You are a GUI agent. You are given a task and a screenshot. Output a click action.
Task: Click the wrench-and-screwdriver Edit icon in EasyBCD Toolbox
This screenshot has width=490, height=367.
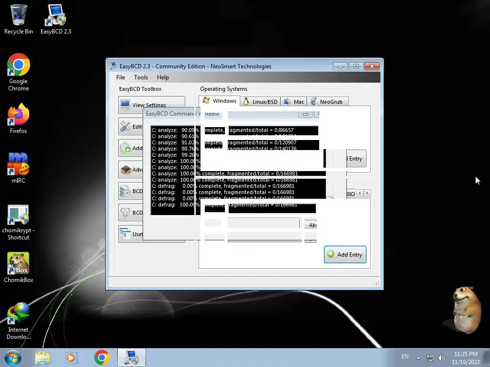[125, 126]
